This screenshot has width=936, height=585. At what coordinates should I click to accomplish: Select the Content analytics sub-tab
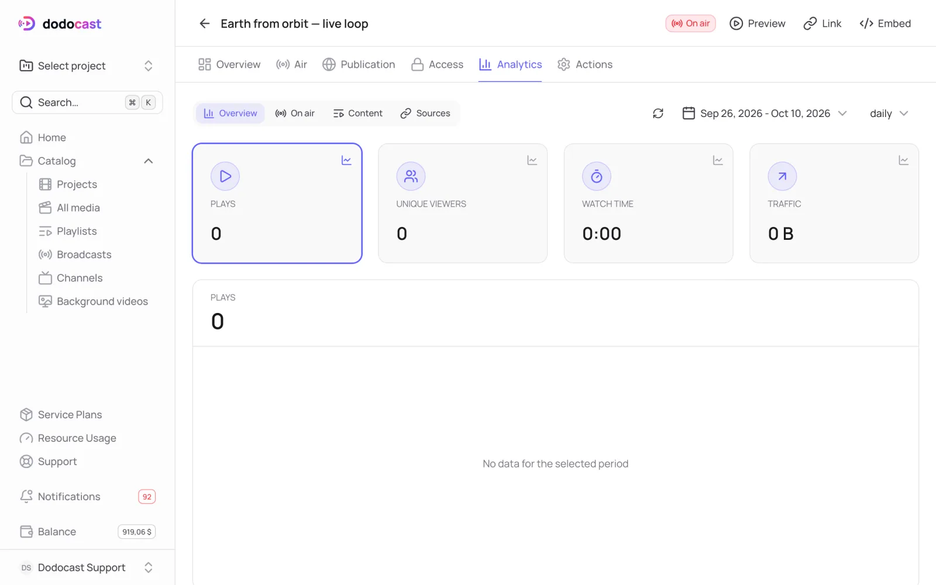coord(357,113)
